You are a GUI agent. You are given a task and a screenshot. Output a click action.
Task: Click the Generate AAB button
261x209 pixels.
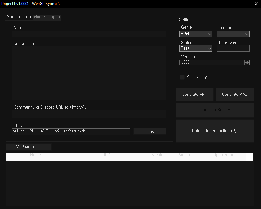click(x=235, y=95)
